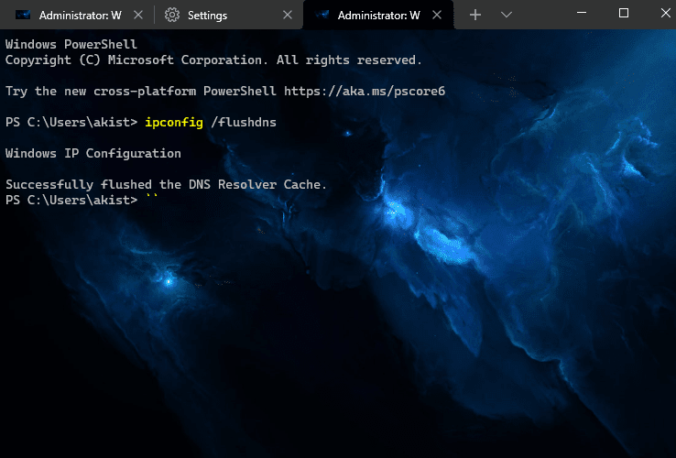Click PowerShell icon on first tab

[23, 15]
